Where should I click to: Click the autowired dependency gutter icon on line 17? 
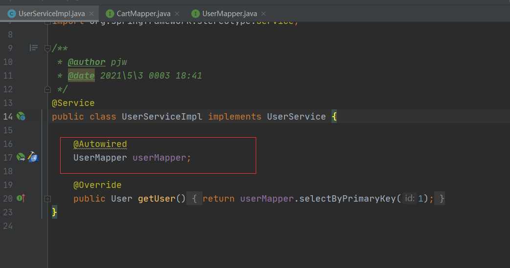[x=21, y=157]
